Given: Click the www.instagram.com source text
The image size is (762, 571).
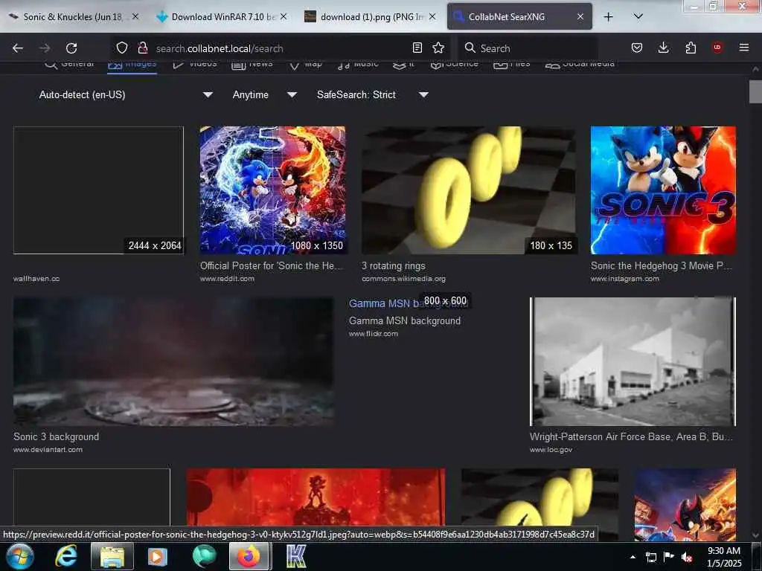Looking at the screenshot, I should coord(625,279).
